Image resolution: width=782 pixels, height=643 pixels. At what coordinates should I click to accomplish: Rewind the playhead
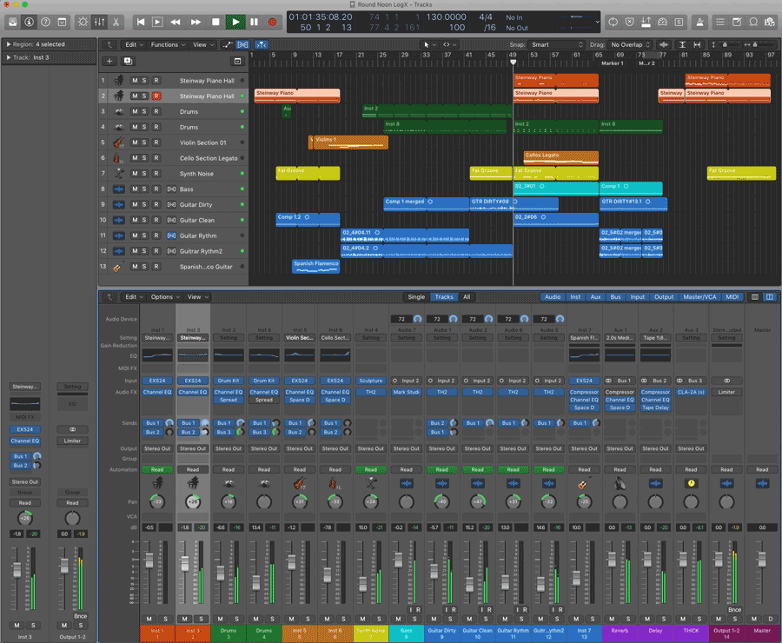(x=175, y=22)
